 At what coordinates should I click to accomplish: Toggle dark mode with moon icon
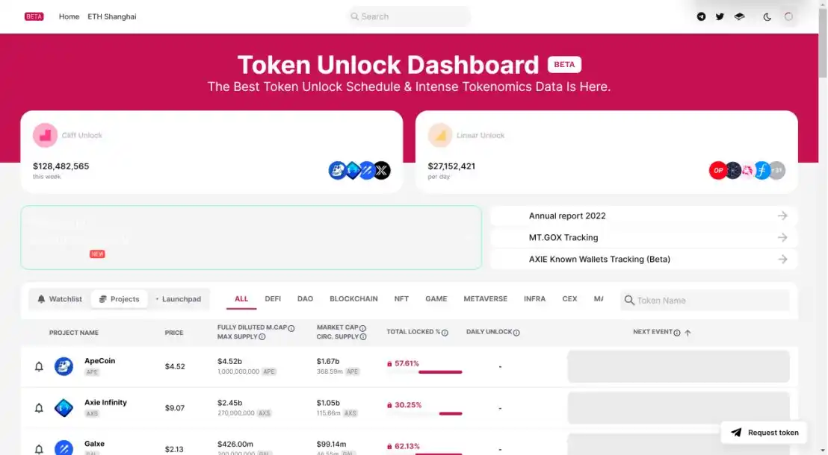[x=767, y=17]
